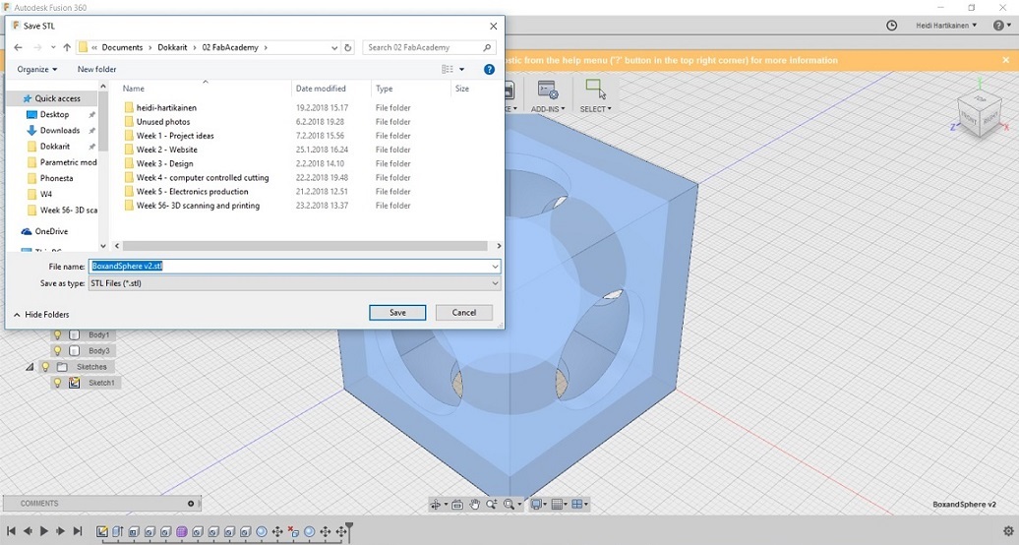Go to beginning of timeline
This screenshot has height=545, width=1019.
pyautogui.click(x=11, y=531)
